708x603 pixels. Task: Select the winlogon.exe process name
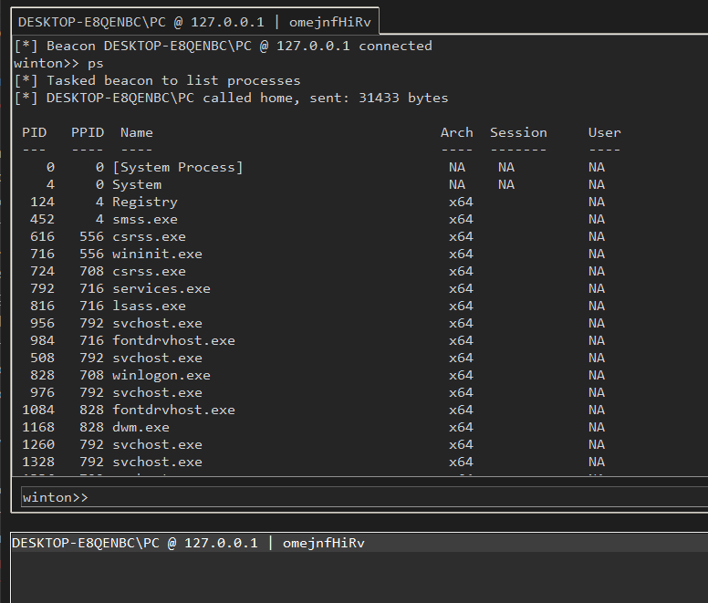(x=161, y=375)
